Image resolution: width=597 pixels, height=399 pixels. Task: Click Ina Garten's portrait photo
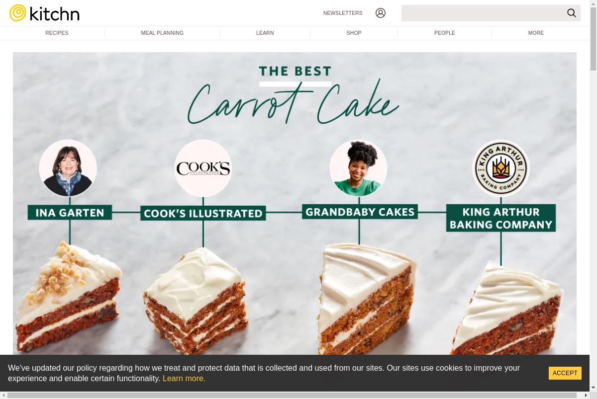point(68,168)
